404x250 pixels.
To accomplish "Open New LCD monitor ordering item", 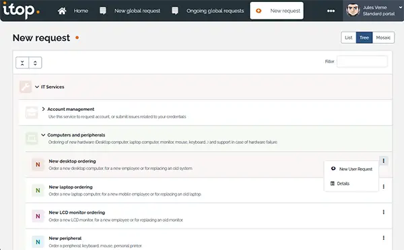I will click(x=77, y=212).
